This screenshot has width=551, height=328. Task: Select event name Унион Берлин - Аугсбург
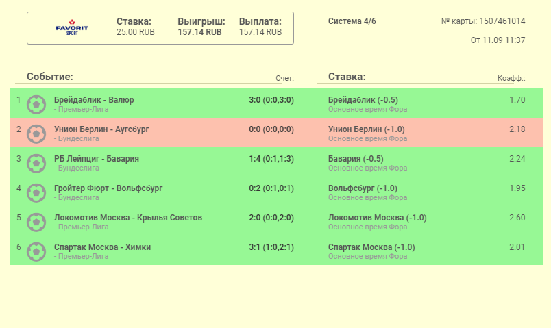[101, 129]
